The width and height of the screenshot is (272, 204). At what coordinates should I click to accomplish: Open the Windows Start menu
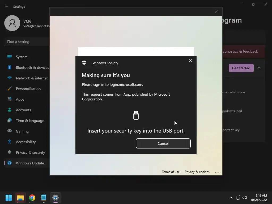pos(8,198)
